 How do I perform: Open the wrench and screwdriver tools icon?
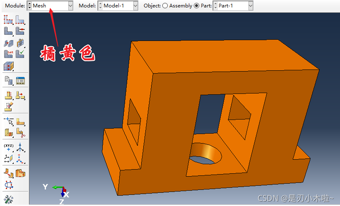click(x=8, y=199)
